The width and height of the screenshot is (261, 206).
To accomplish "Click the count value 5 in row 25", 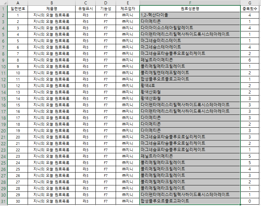I will pyautogui.click(x=250, y=163).
